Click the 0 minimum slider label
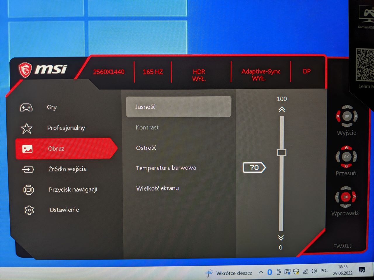Screen dimensions: 374x280 click(x=280, y=247)
